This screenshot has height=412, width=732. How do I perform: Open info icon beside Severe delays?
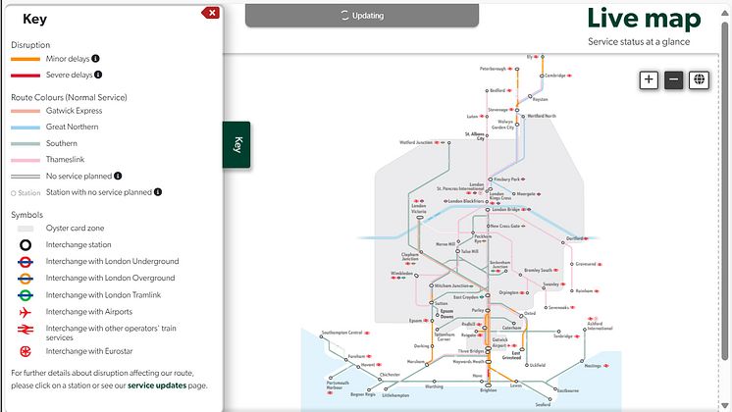[98, 75]
